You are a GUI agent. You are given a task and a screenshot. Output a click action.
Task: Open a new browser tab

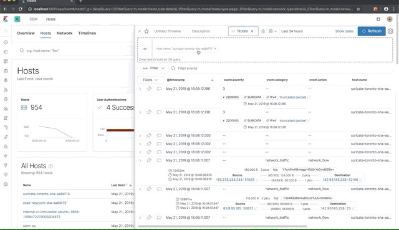click(80, 1)
